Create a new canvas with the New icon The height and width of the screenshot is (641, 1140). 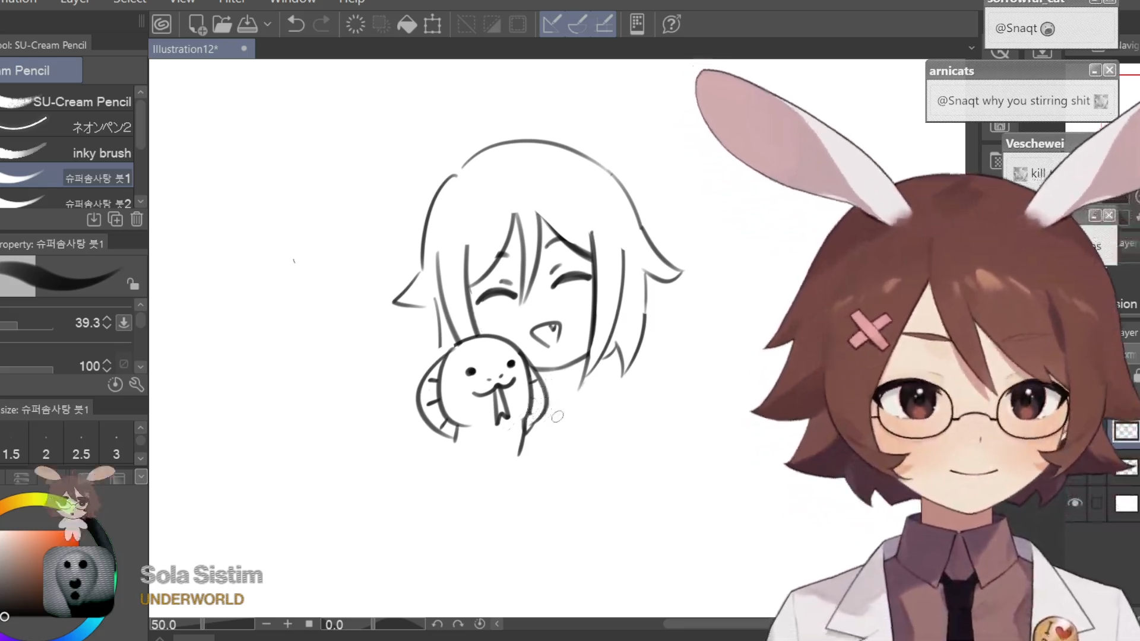coord(197,24)
